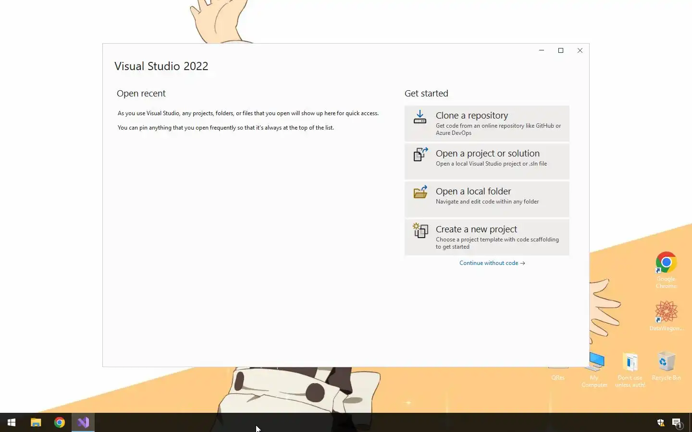The height and width of the screenshot is (432, 692).
Task: Click the Create a new project icon
Action: [420, 230]
